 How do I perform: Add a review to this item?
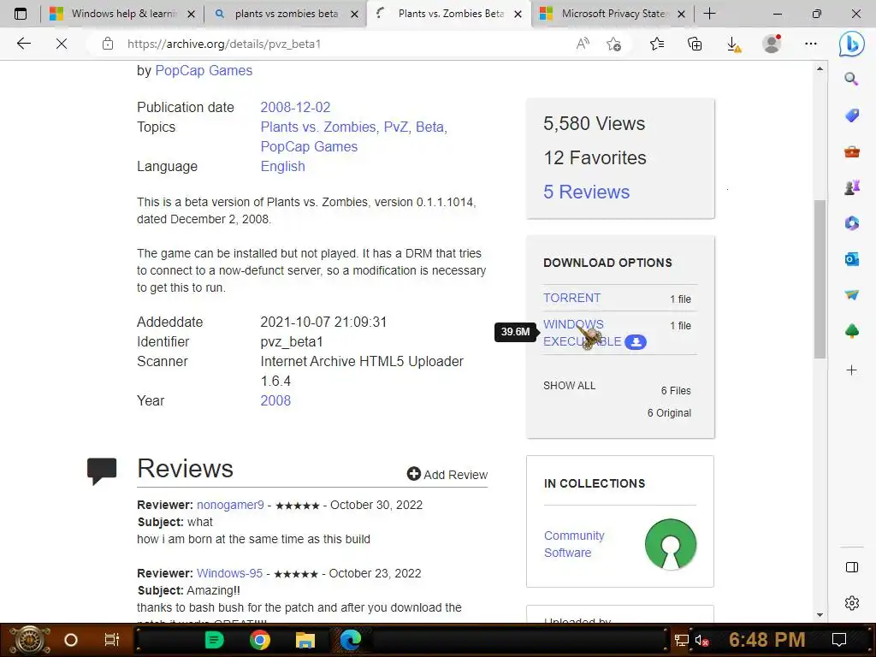coord(447,474)
